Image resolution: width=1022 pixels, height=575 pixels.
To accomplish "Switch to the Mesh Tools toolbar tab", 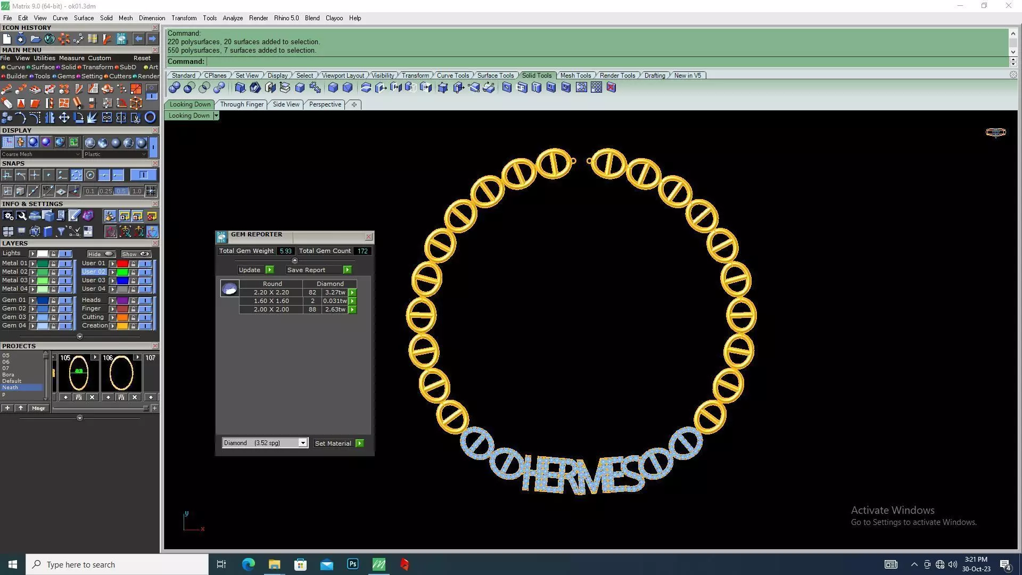I will (575, 76).
